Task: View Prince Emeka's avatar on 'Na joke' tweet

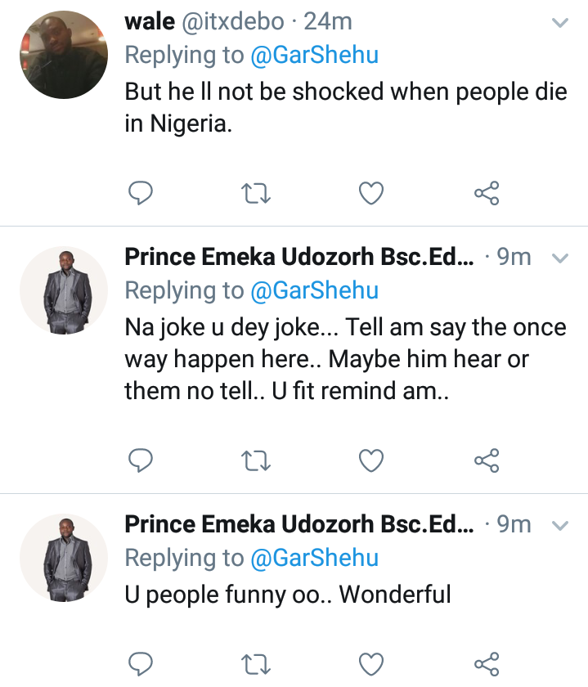Action: pos(64,290)
